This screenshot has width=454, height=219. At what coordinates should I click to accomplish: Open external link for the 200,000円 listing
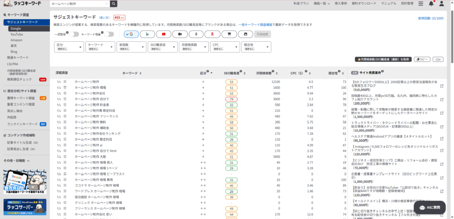click(x=442, y=100)
